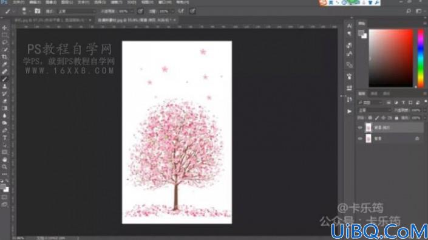
Task: Select the Move tool
Action: pos(5,28)
